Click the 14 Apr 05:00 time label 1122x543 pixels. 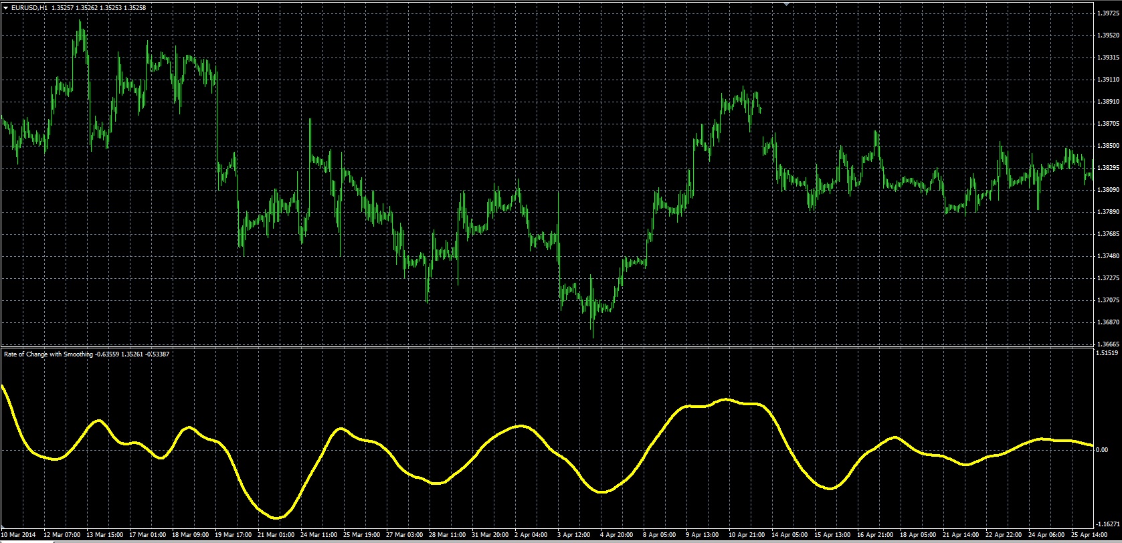click(x=789, y=535)
